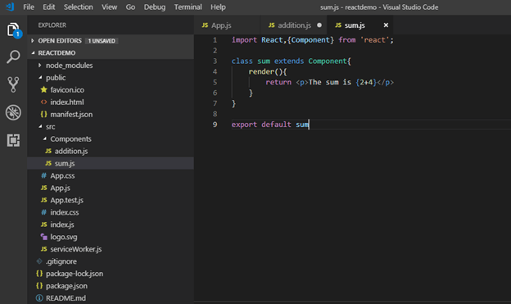Click the hash icon beside index.css

point(43,212)
